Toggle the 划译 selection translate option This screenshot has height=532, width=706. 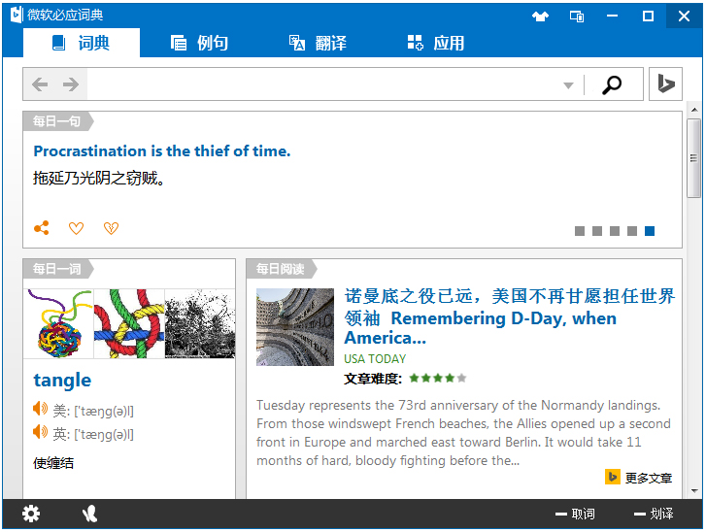pyautogui.click(x=654, y=514)
